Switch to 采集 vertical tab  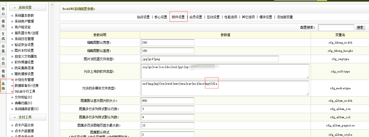point(3,49)
